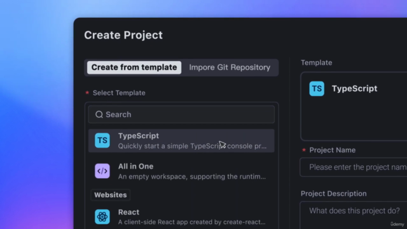Click the magnifier search icon
Image resolution: width=407 pixels, height=229 pixels.
(x=99, y=114)
